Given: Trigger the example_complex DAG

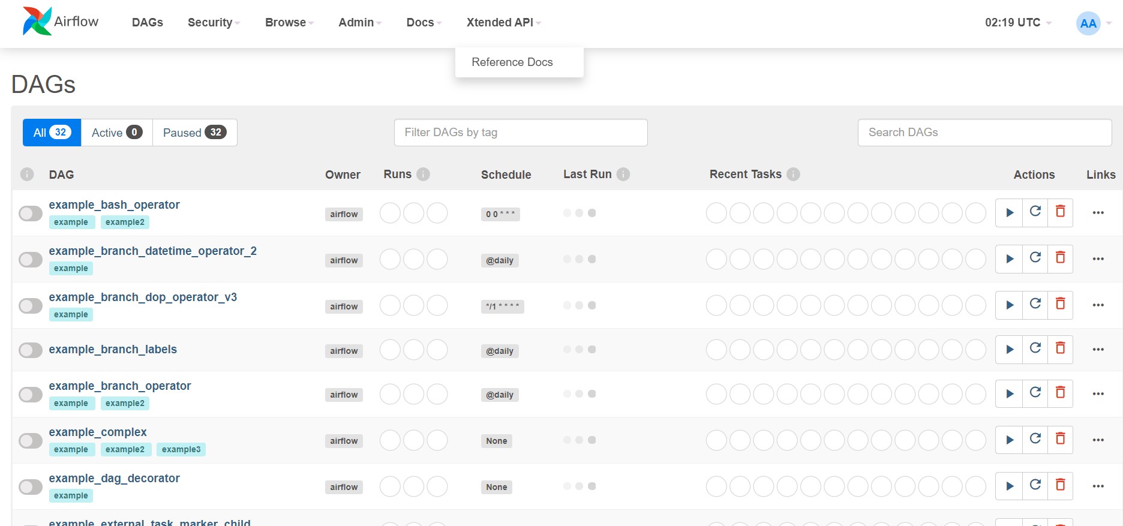Looking at the screenshot, I should [x=1009, y=440].
